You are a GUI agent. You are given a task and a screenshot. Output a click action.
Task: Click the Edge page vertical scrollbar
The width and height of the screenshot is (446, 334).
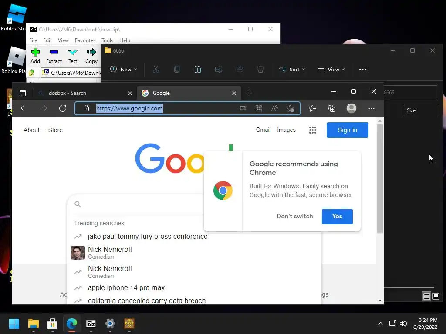click(380, 178)
